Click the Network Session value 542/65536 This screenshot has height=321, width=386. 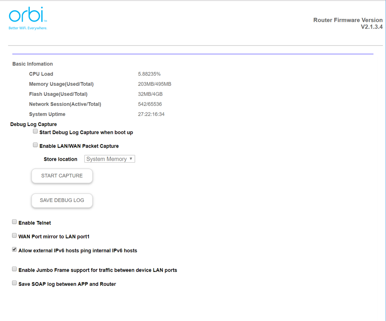(150, 104)
